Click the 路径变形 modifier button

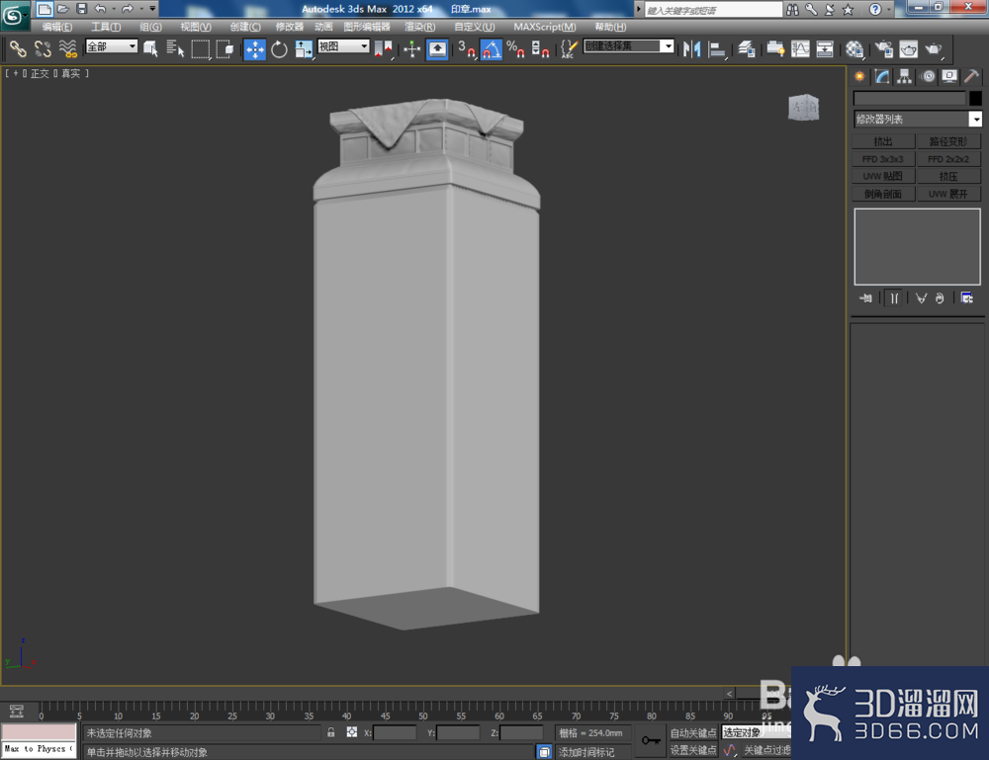tap(948, 141)
